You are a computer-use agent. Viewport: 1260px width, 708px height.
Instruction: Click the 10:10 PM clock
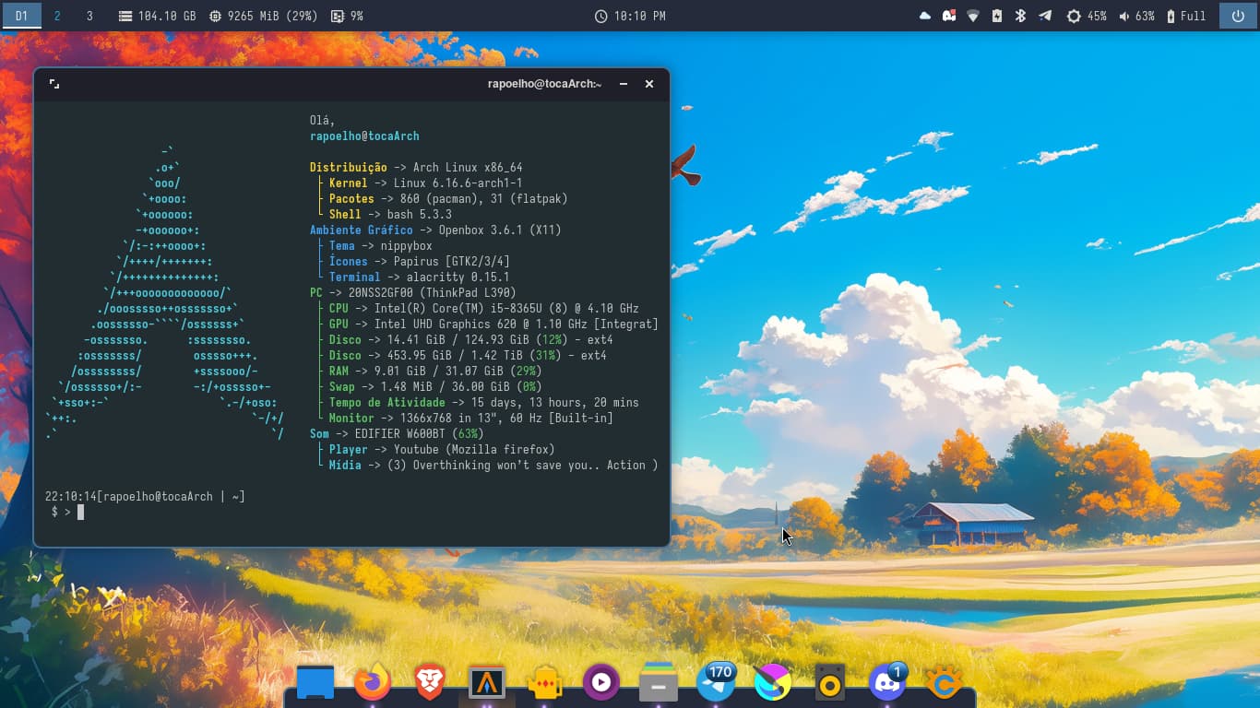coord(630,16)
